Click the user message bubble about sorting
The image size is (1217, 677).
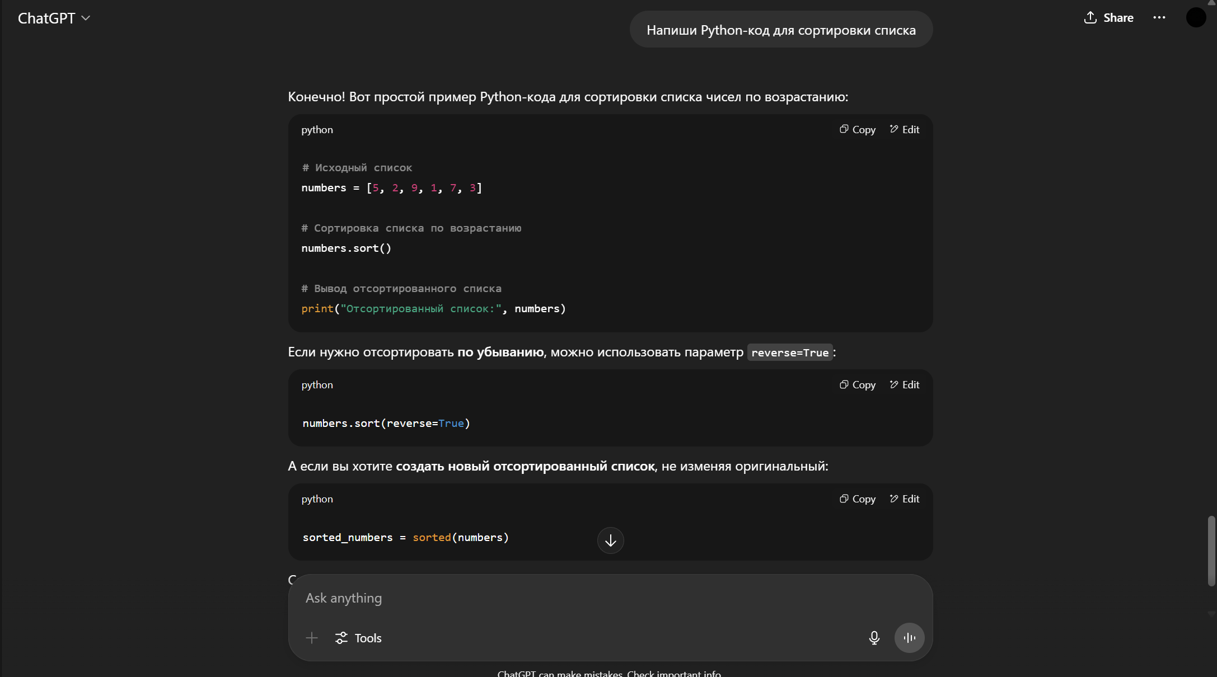[781, 30]
